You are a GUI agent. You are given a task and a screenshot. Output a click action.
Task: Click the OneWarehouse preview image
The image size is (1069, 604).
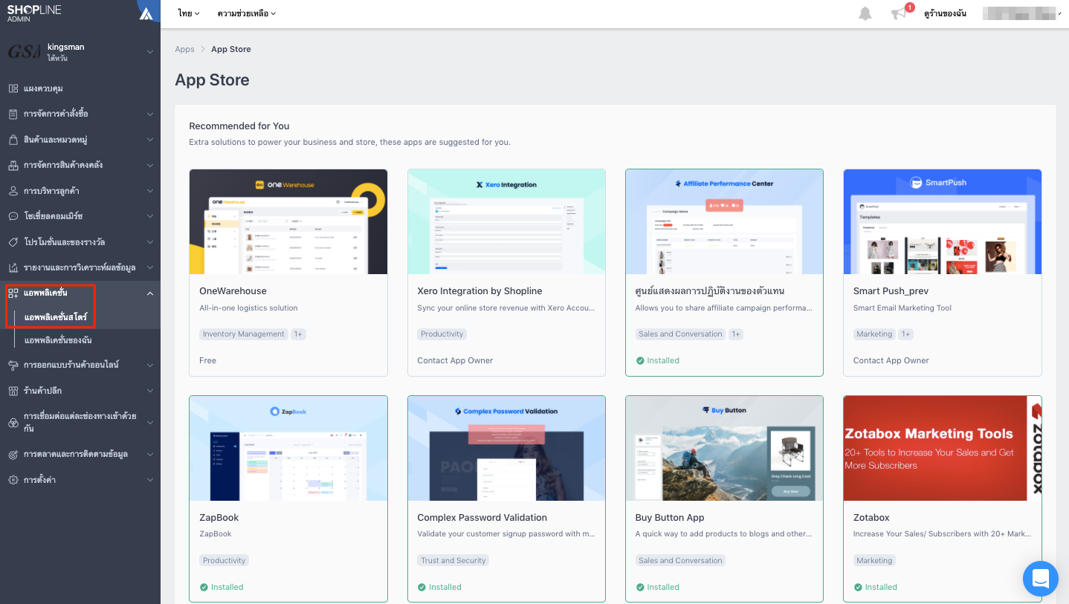(288, 221)
